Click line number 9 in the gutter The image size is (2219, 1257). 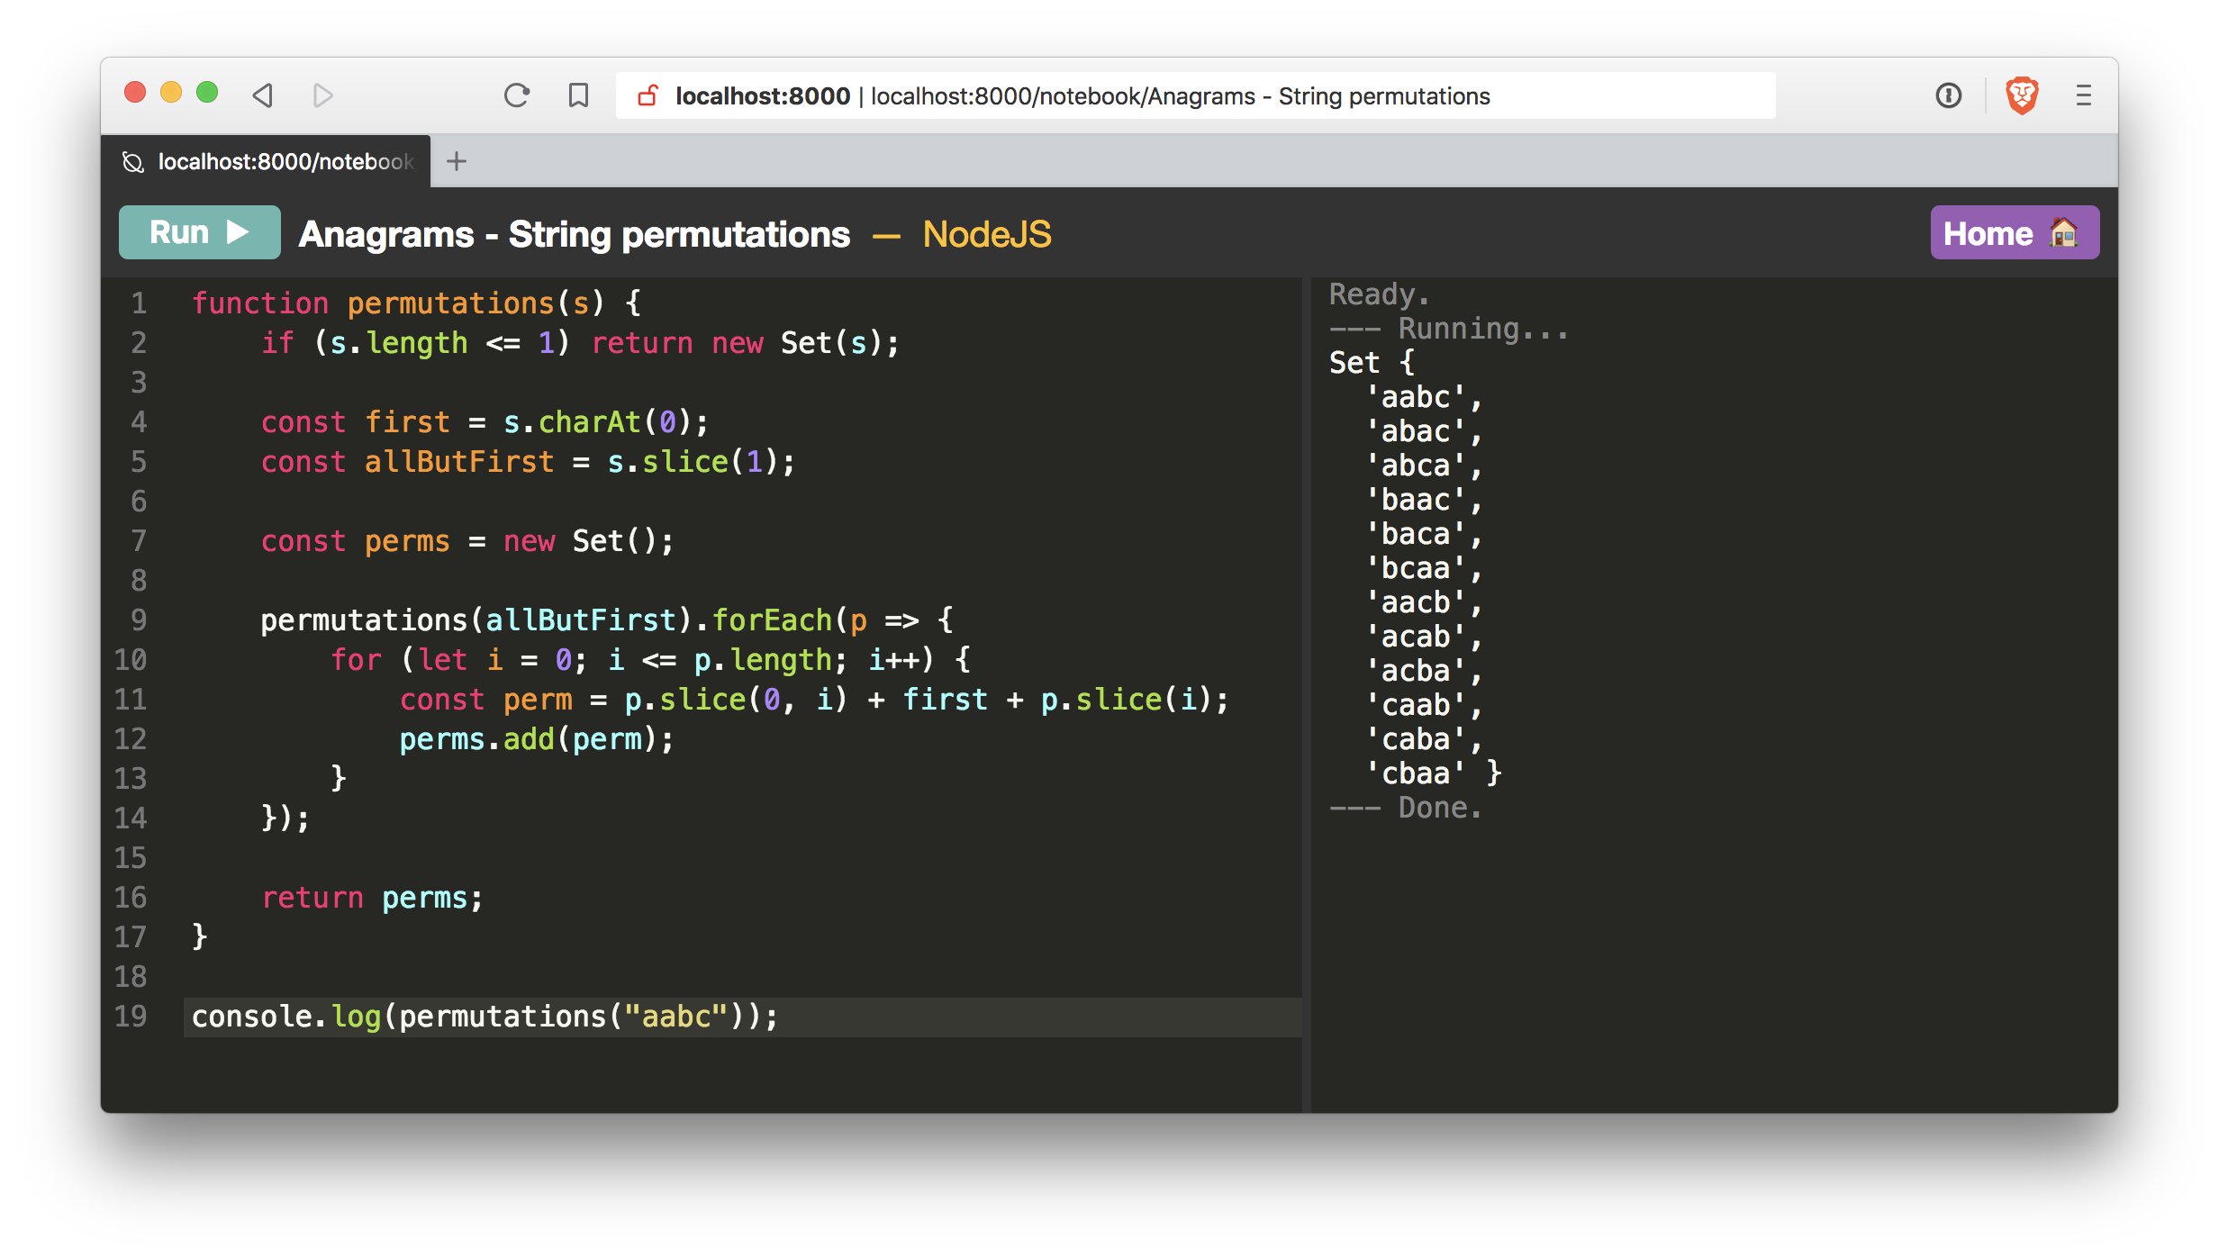point(138,619)
